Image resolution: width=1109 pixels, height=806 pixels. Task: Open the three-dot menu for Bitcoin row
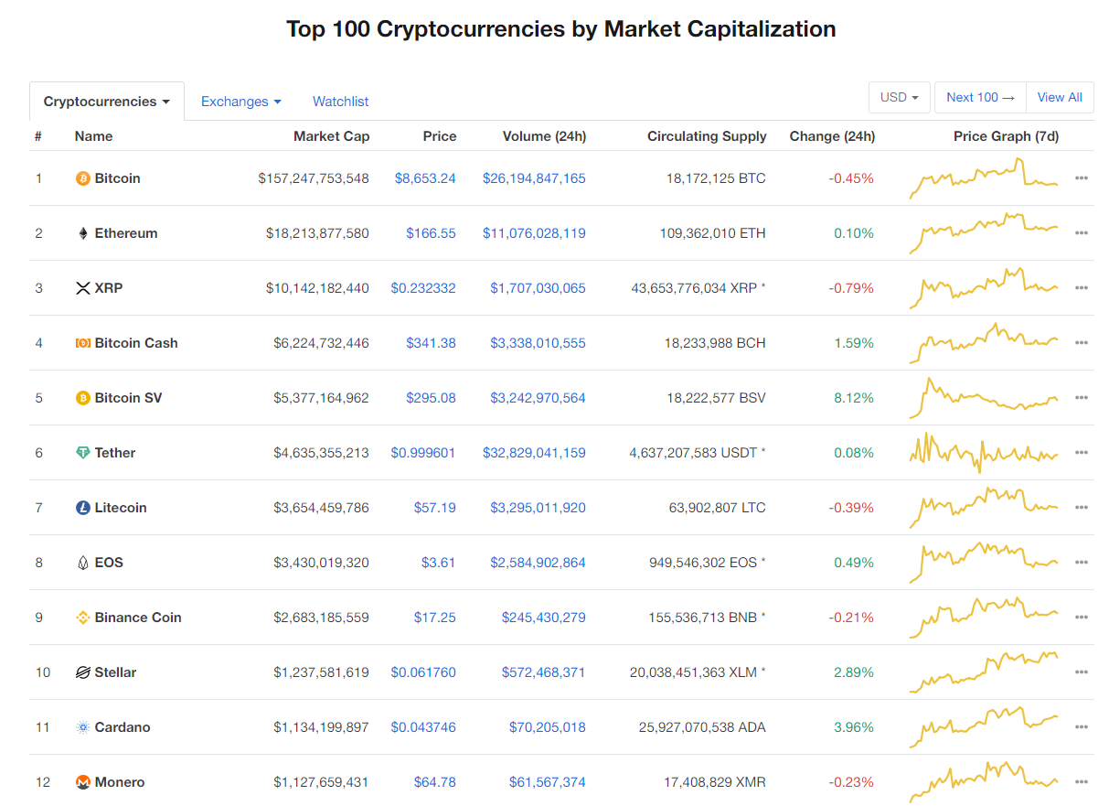[x=1082, y=178]
